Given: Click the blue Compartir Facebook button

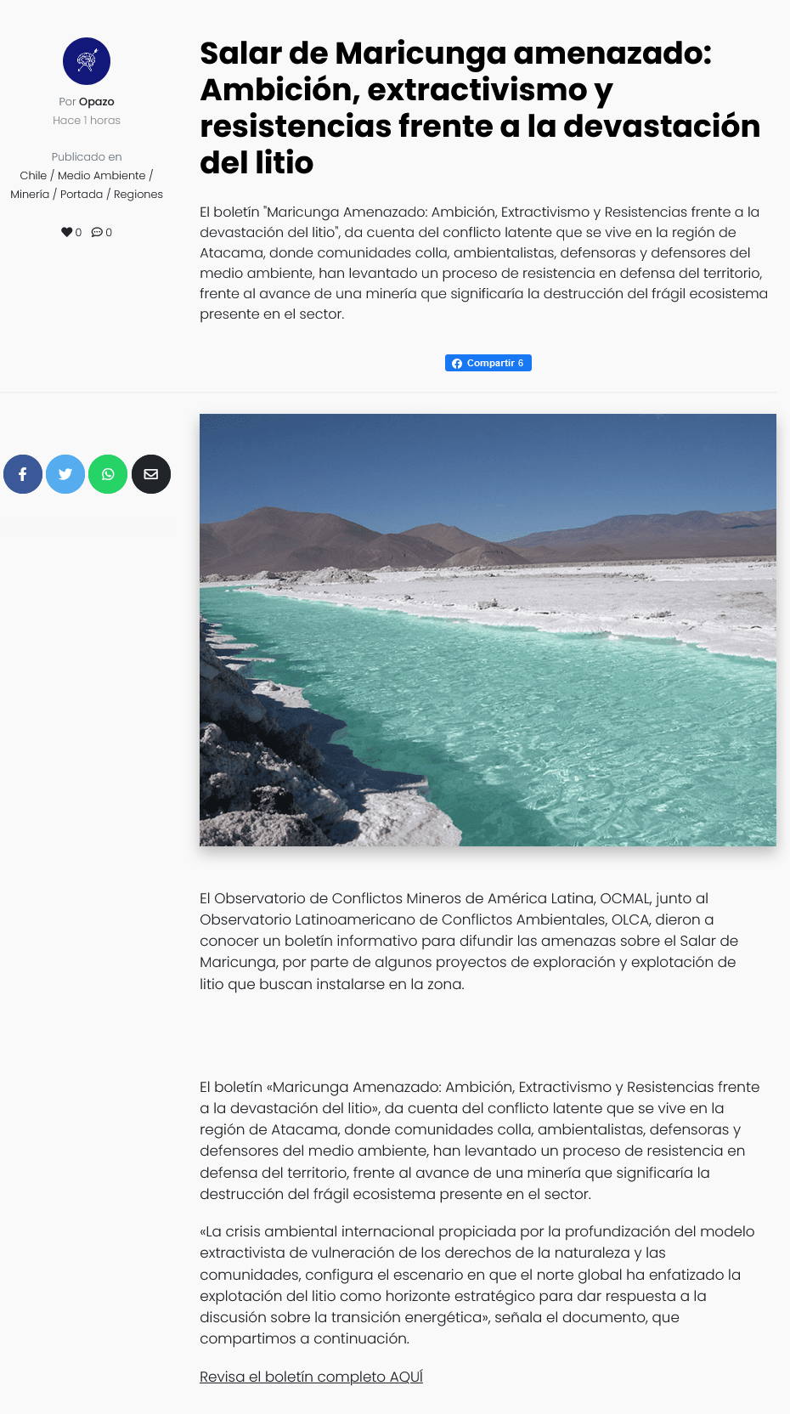Looking at the screenshot, I should click(488, 363).
